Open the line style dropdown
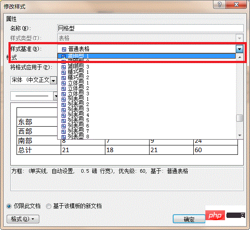The width and height of the screenshot is (250, 230). coord(56,96)
